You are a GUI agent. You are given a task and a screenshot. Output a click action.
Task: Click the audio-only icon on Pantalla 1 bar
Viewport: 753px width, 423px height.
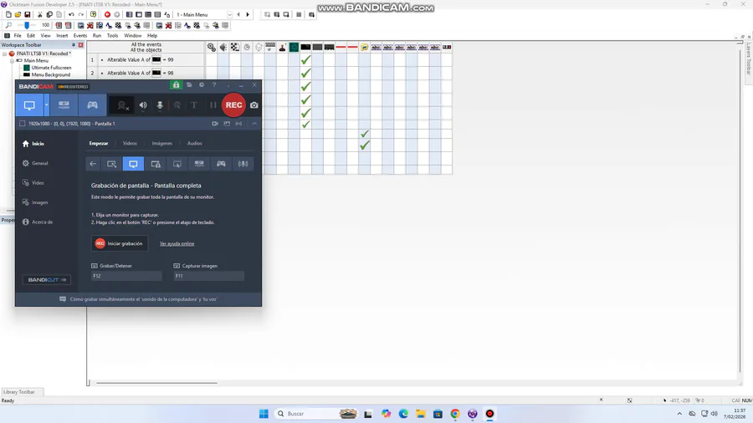click(238, 124)
